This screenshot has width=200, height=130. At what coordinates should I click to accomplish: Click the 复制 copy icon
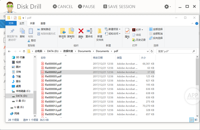tap(22, 31)
